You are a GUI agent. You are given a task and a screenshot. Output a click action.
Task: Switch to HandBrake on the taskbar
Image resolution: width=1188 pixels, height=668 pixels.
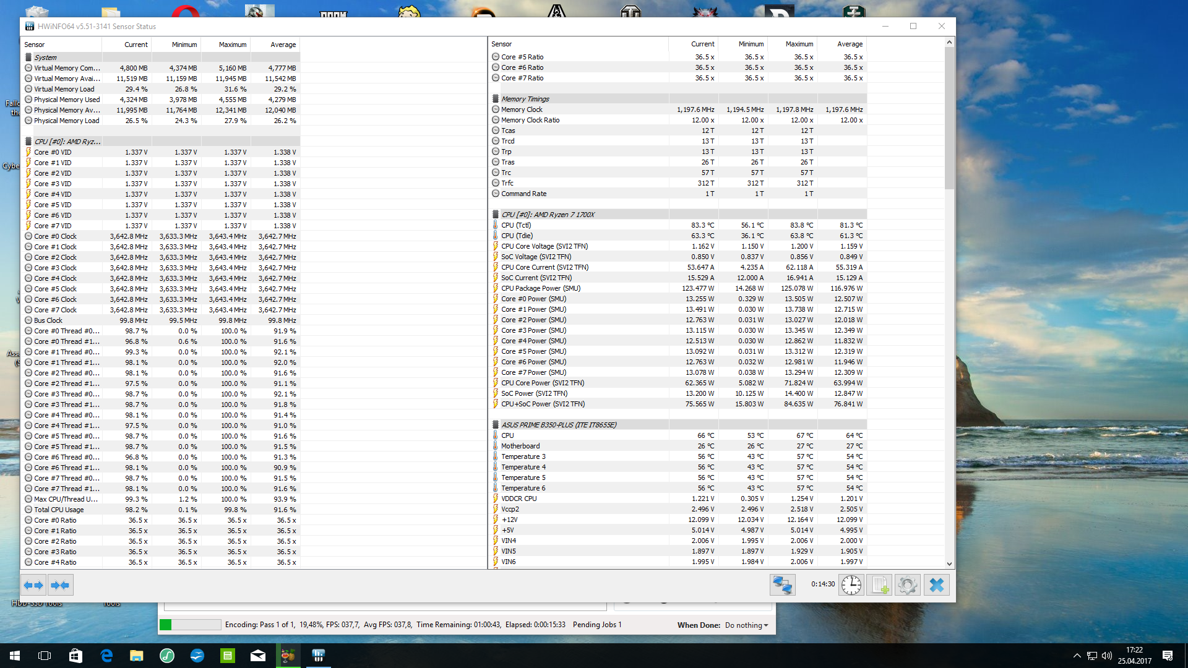288,656
